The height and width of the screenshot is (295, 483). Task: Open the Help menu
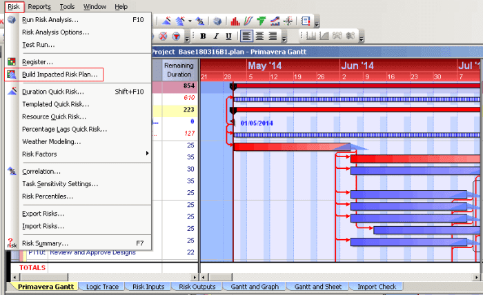pos(121,6)
